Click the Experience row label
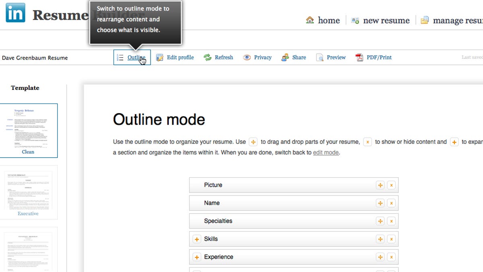483x272 pixels. click(x=219, y=257)
